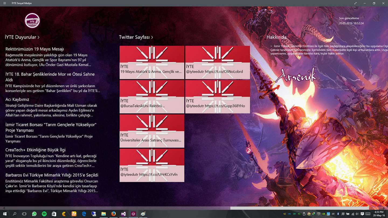The height and width of the screenshot is (218, 388).
Task: Click the battery power tray icon
Action: click(348, 214)
